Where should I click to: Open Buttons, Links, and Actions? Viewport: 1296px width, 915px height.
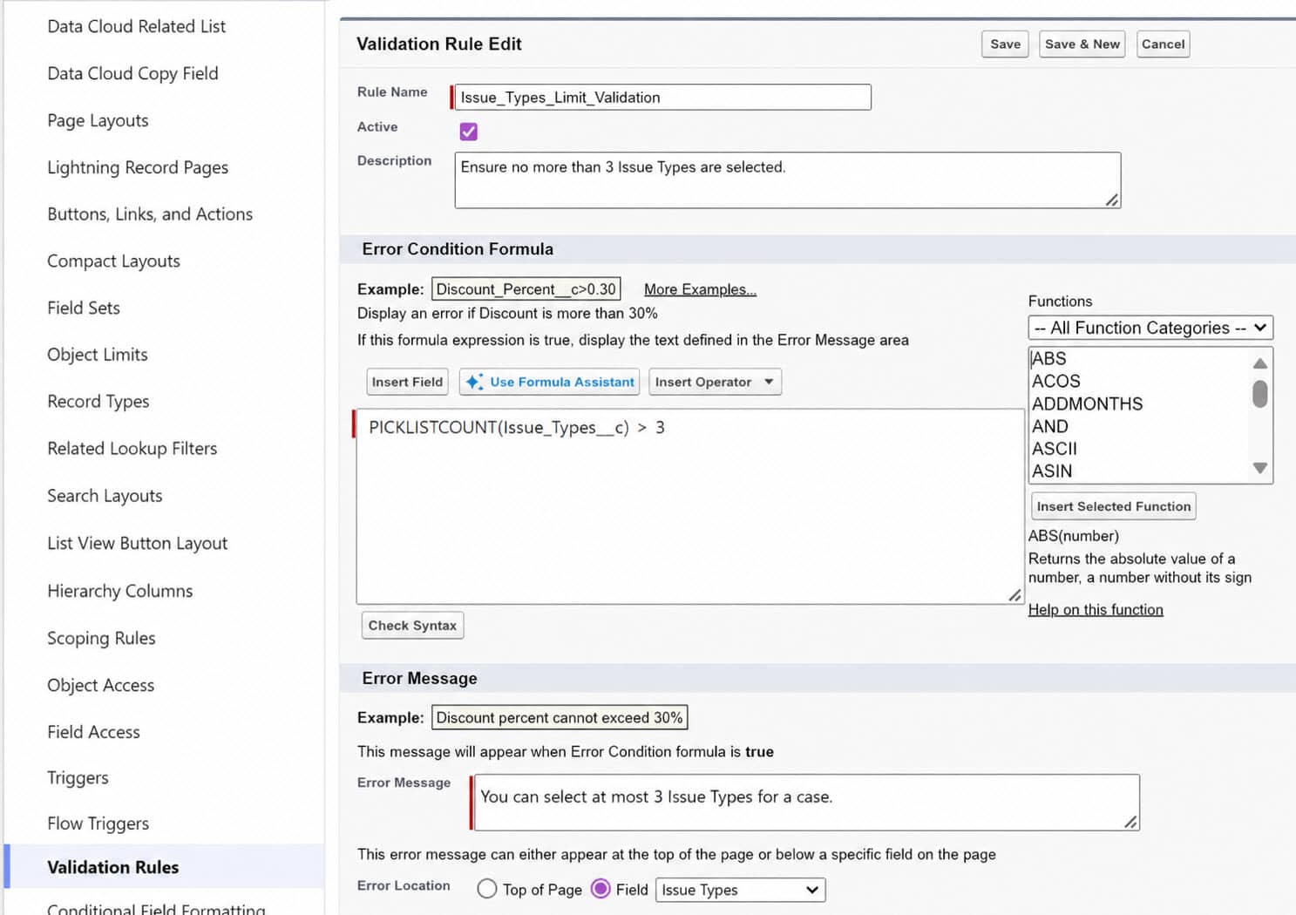pyautogui.click(x=150, y=214)
